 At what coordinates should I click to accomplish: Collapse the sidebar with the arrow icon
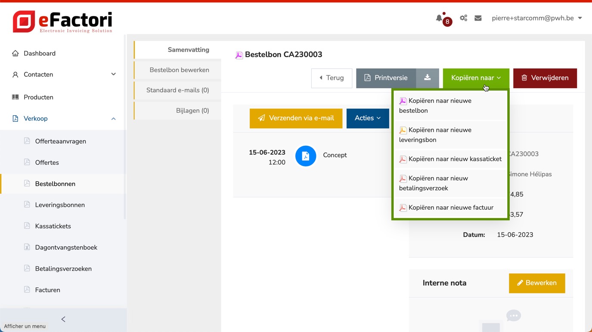(x=63, y=319)
